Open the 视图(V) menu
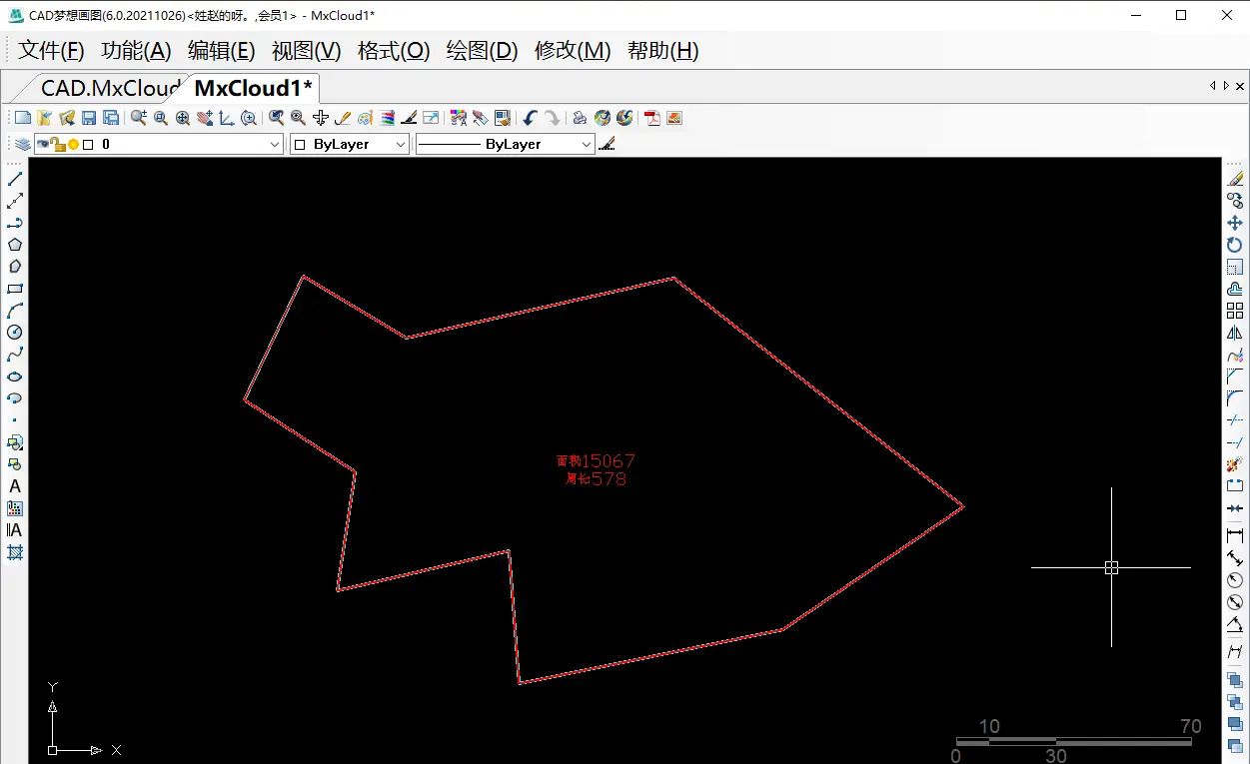 click(307, 51)
